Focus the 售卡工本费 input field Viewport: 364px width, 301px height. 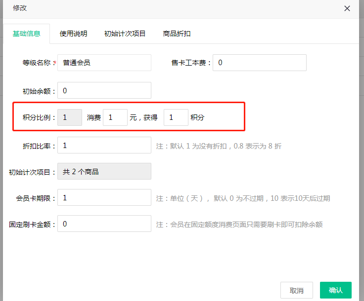coord(259,63)
